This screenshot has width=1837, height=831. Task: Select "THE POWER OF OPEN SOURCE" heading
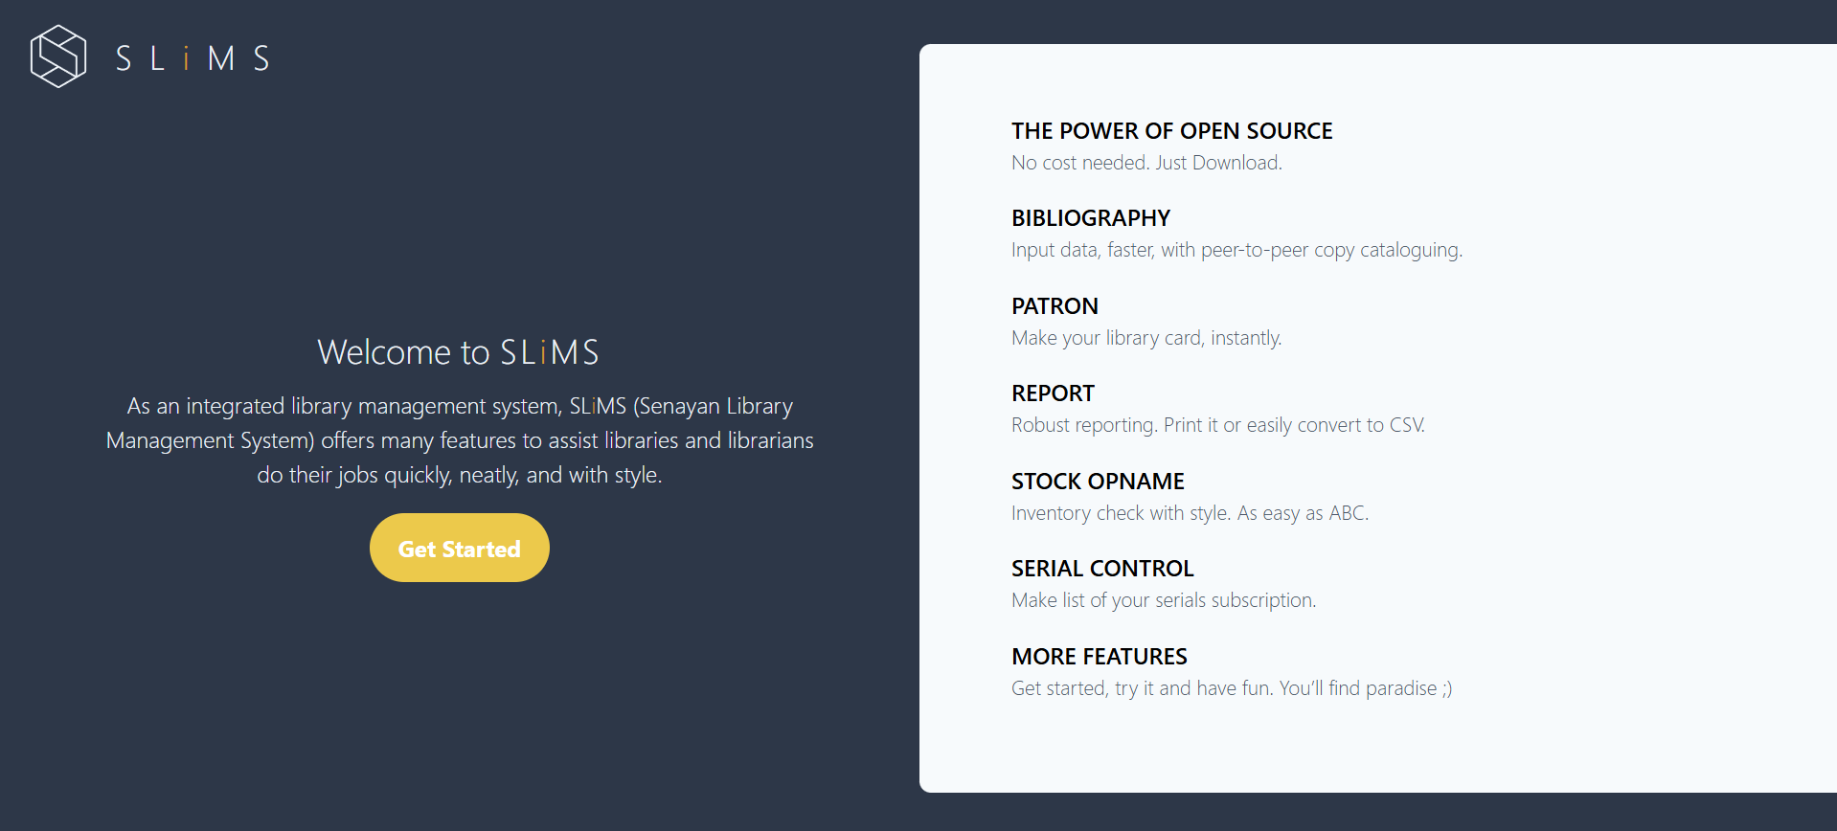click(x=1171, y=131)
